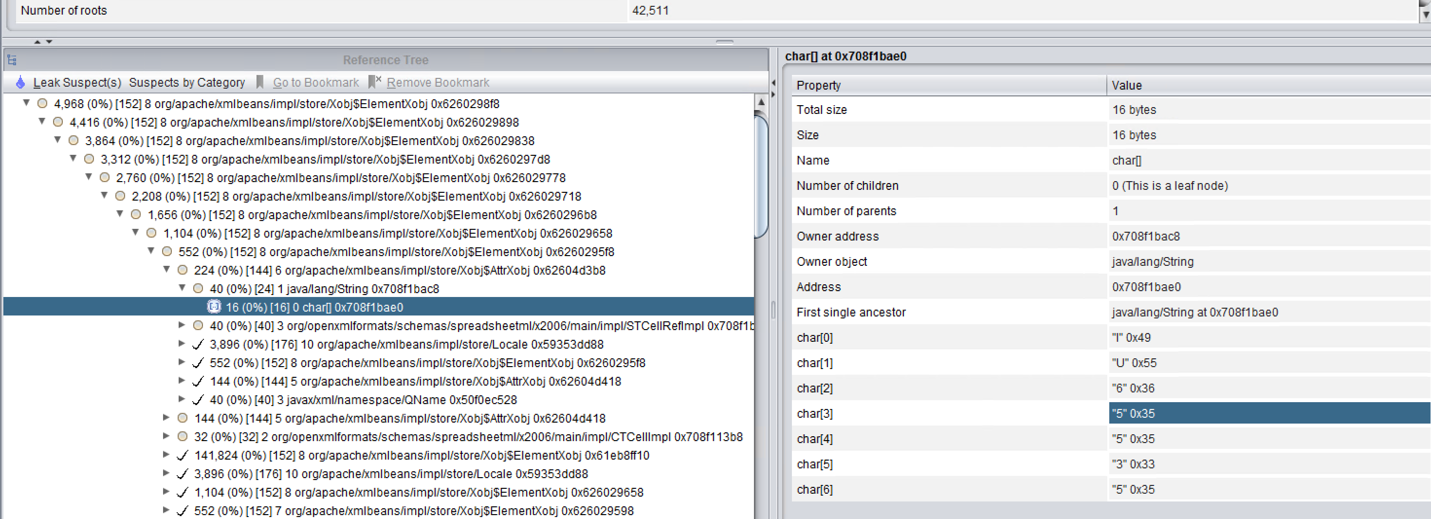Click the Reference Tree panel icon

click(12, 59)
